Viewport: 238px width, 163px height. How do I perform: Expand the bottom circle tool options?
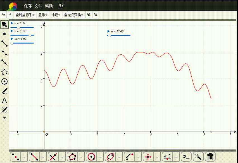pyautogui.click(x=100, y=157)
